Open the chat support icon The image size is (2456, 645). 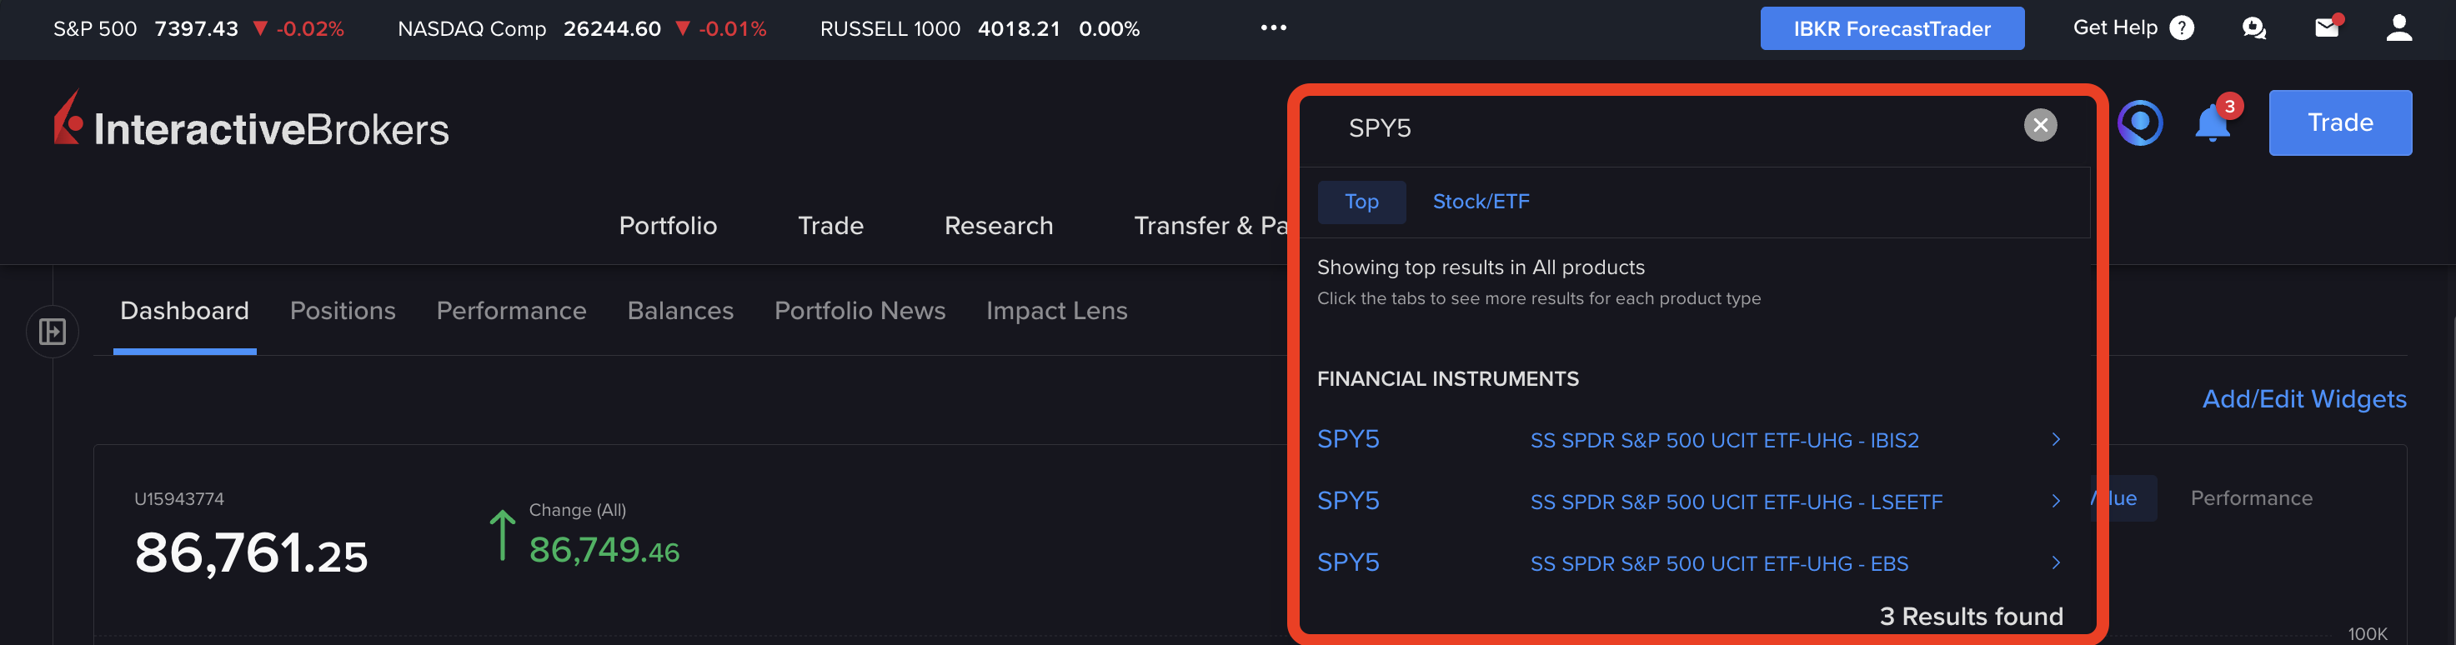(2254, 28)
